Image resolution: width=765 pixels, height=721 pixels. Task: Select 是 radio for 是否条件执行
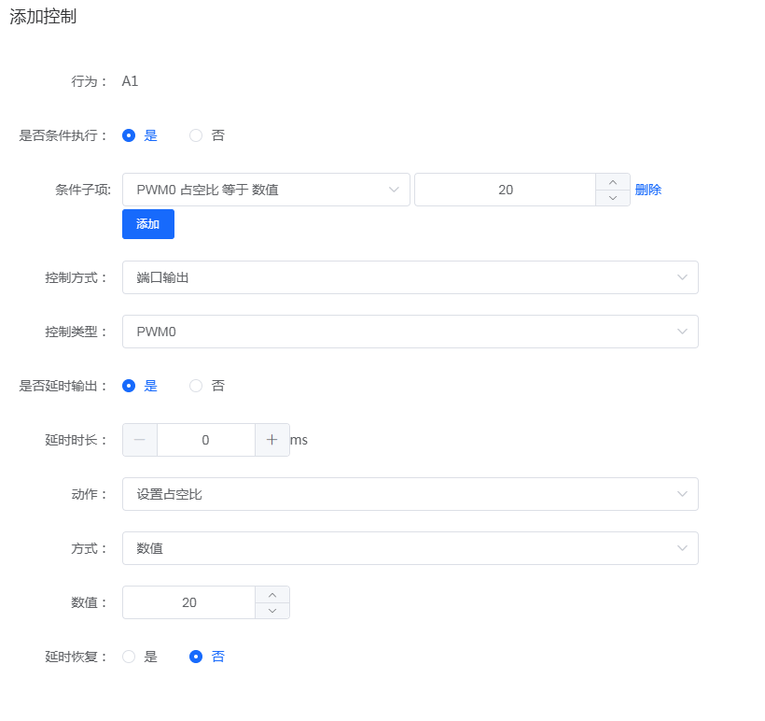[129, 135]
